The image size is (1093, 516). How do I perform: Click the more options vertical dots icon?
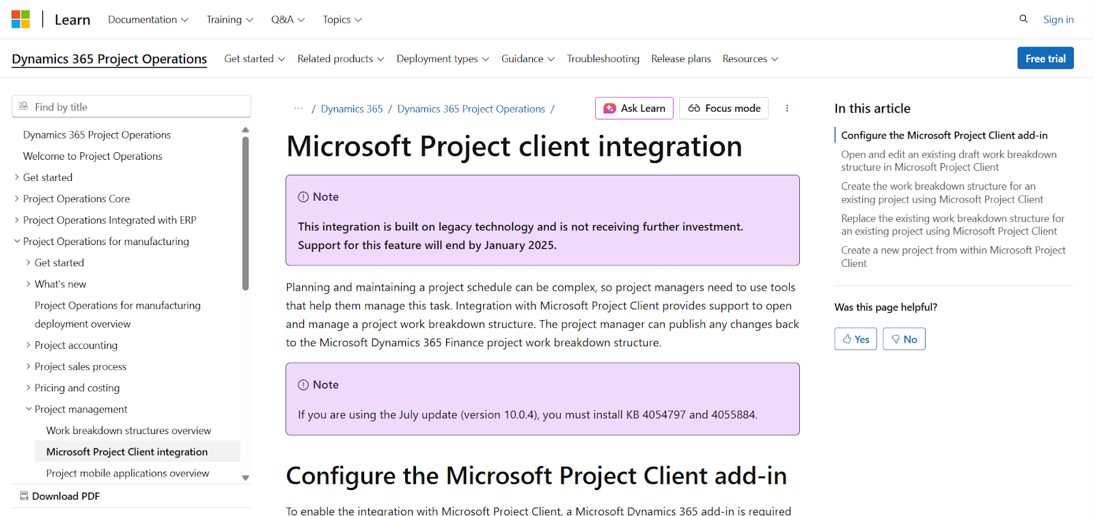click(787, 109)
